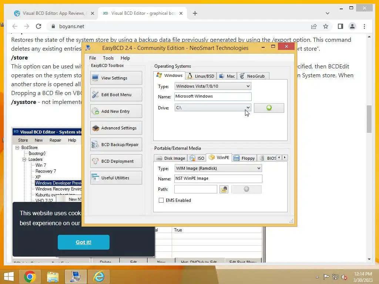
Task: Switch to ISO tab
Action: tap(197, 158)
